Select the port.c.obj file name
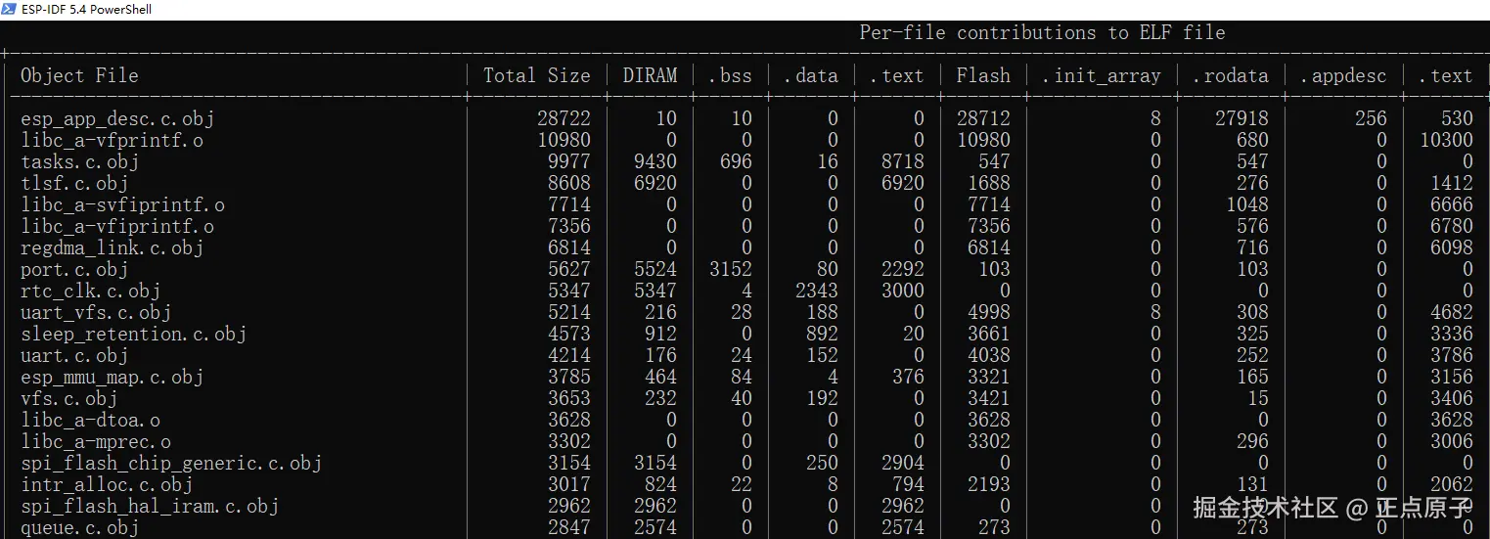 [x=74, y=269]
